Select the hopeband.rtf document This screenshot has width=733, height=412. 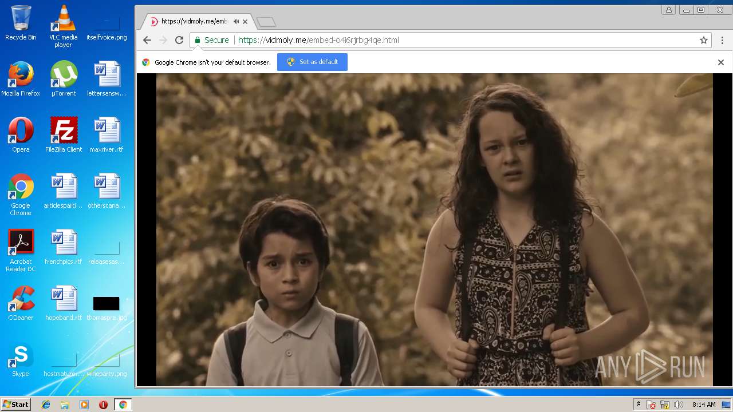pyautogui.click(x=64, y=303)
